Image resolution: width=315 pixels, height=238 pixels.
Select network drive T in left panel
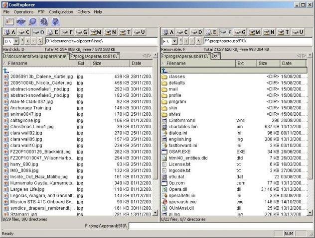click(x=125, y=32)
